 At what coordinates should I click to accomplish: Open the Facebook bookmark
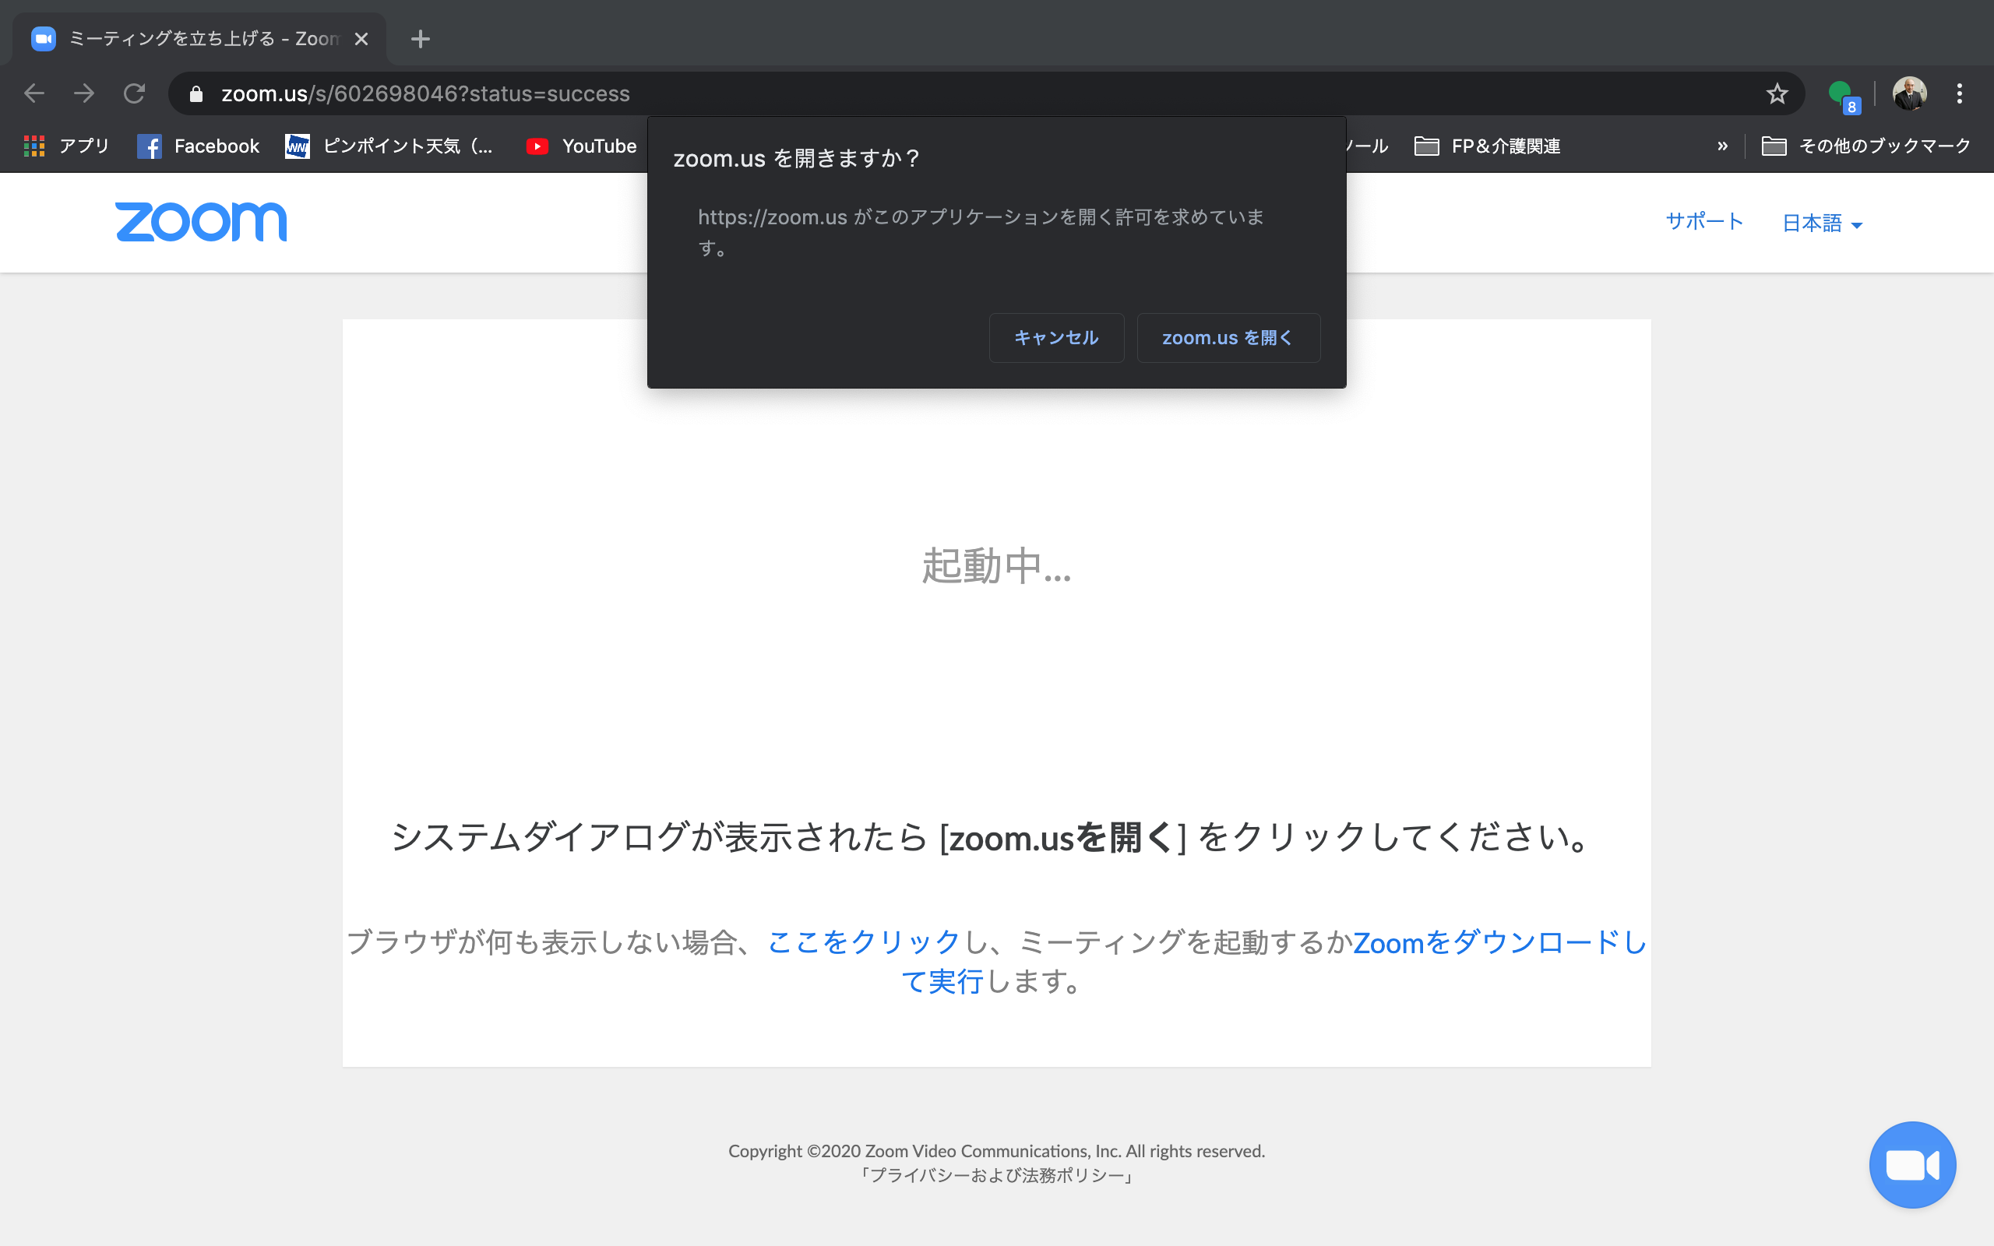point(199,146)
